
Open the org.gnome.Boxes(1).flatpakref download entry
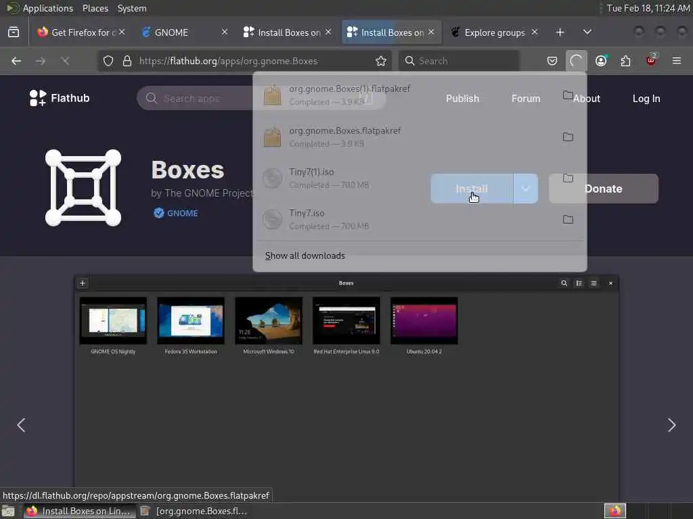coord(407,95)
